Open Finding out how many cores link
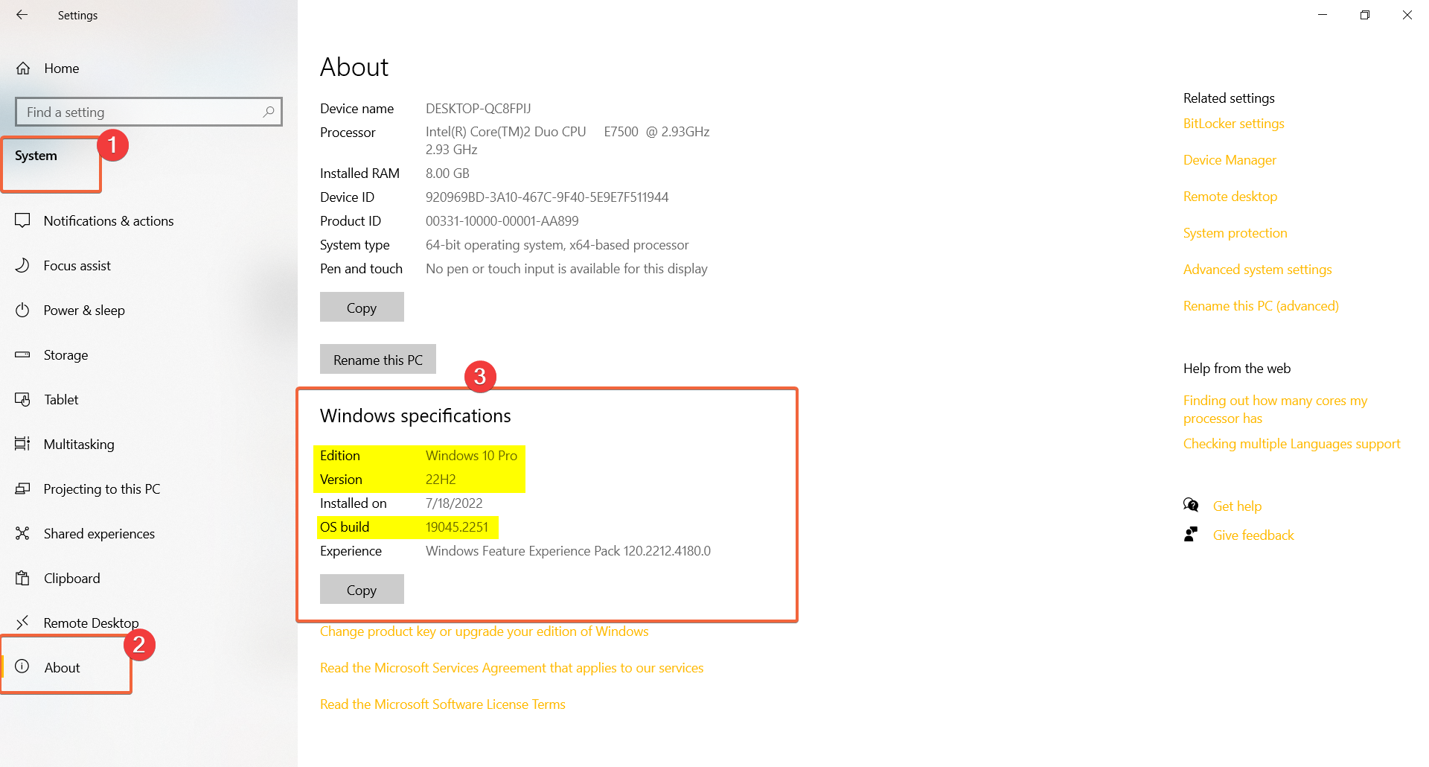 [1276, 410]
